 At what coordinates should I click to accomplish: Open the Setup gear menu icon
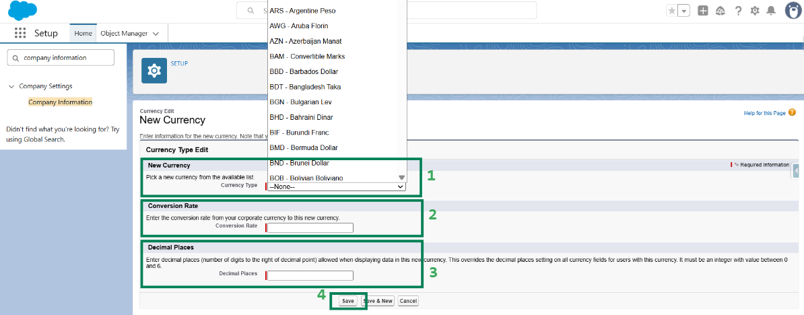755,11
